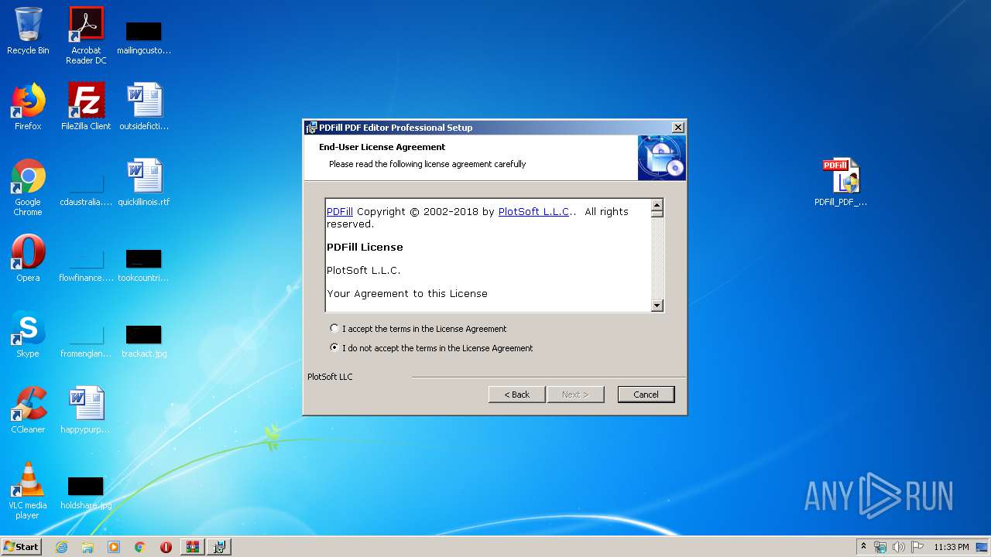
Task: Click the Show desktop button
Action: tap(983, 547)
